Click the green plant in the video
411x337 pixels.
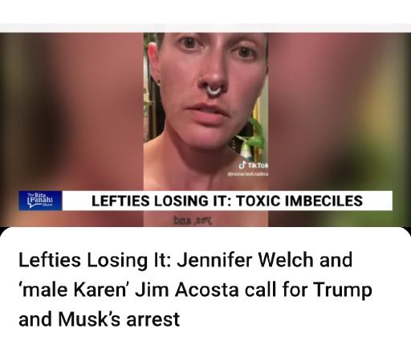coord(253,135)
